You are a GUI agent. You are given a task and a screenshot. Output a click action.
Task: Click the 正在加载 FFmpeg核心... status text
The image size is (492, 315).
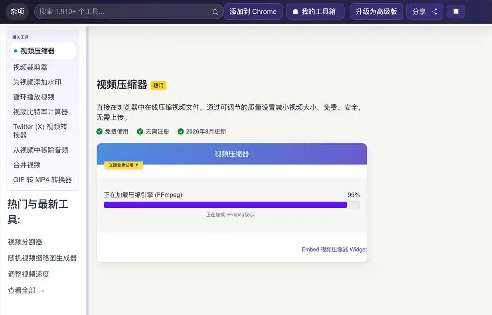pyautogui.click(x=232, y=215)
